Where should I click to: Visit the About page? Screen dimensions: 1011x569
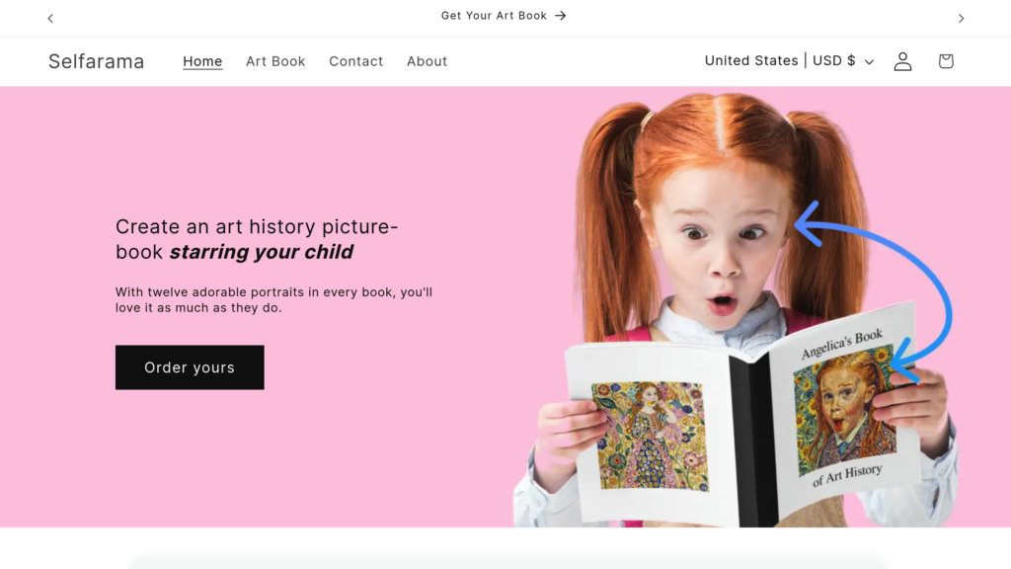(x=427, y=61)
